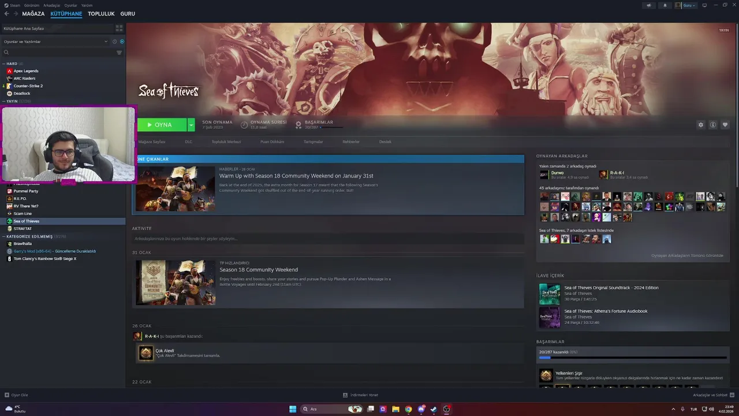This screenshot has width=739, height=416.
Task: Open the Tartışmalar link
Action: tap(313, 142)
